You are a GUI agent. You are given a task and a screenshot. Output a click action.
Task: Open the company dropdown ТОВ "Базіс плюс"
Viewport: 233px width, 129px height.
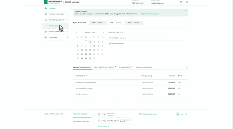(140, 3)
